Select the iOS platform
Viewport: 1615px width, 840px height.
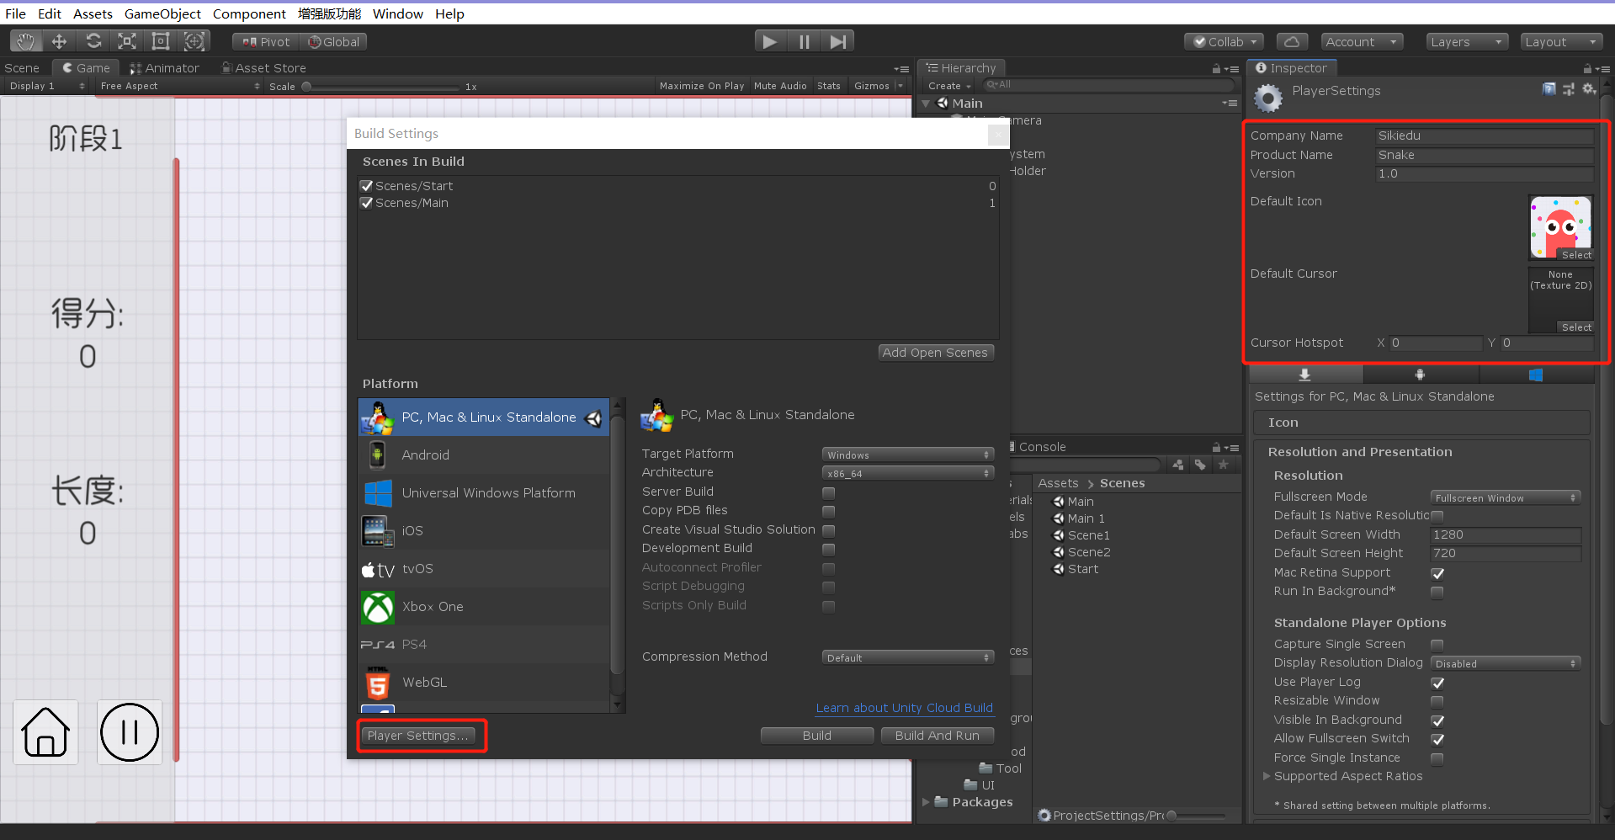point(484,531)
